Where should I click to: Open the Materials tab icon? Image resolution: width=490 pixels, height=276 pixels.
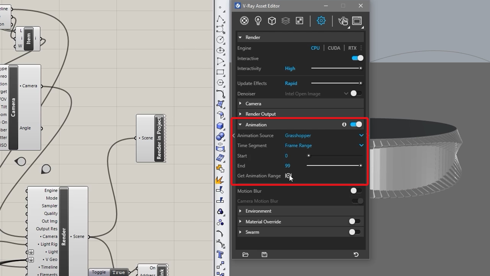pyautogui.click(x=244, y=21)
